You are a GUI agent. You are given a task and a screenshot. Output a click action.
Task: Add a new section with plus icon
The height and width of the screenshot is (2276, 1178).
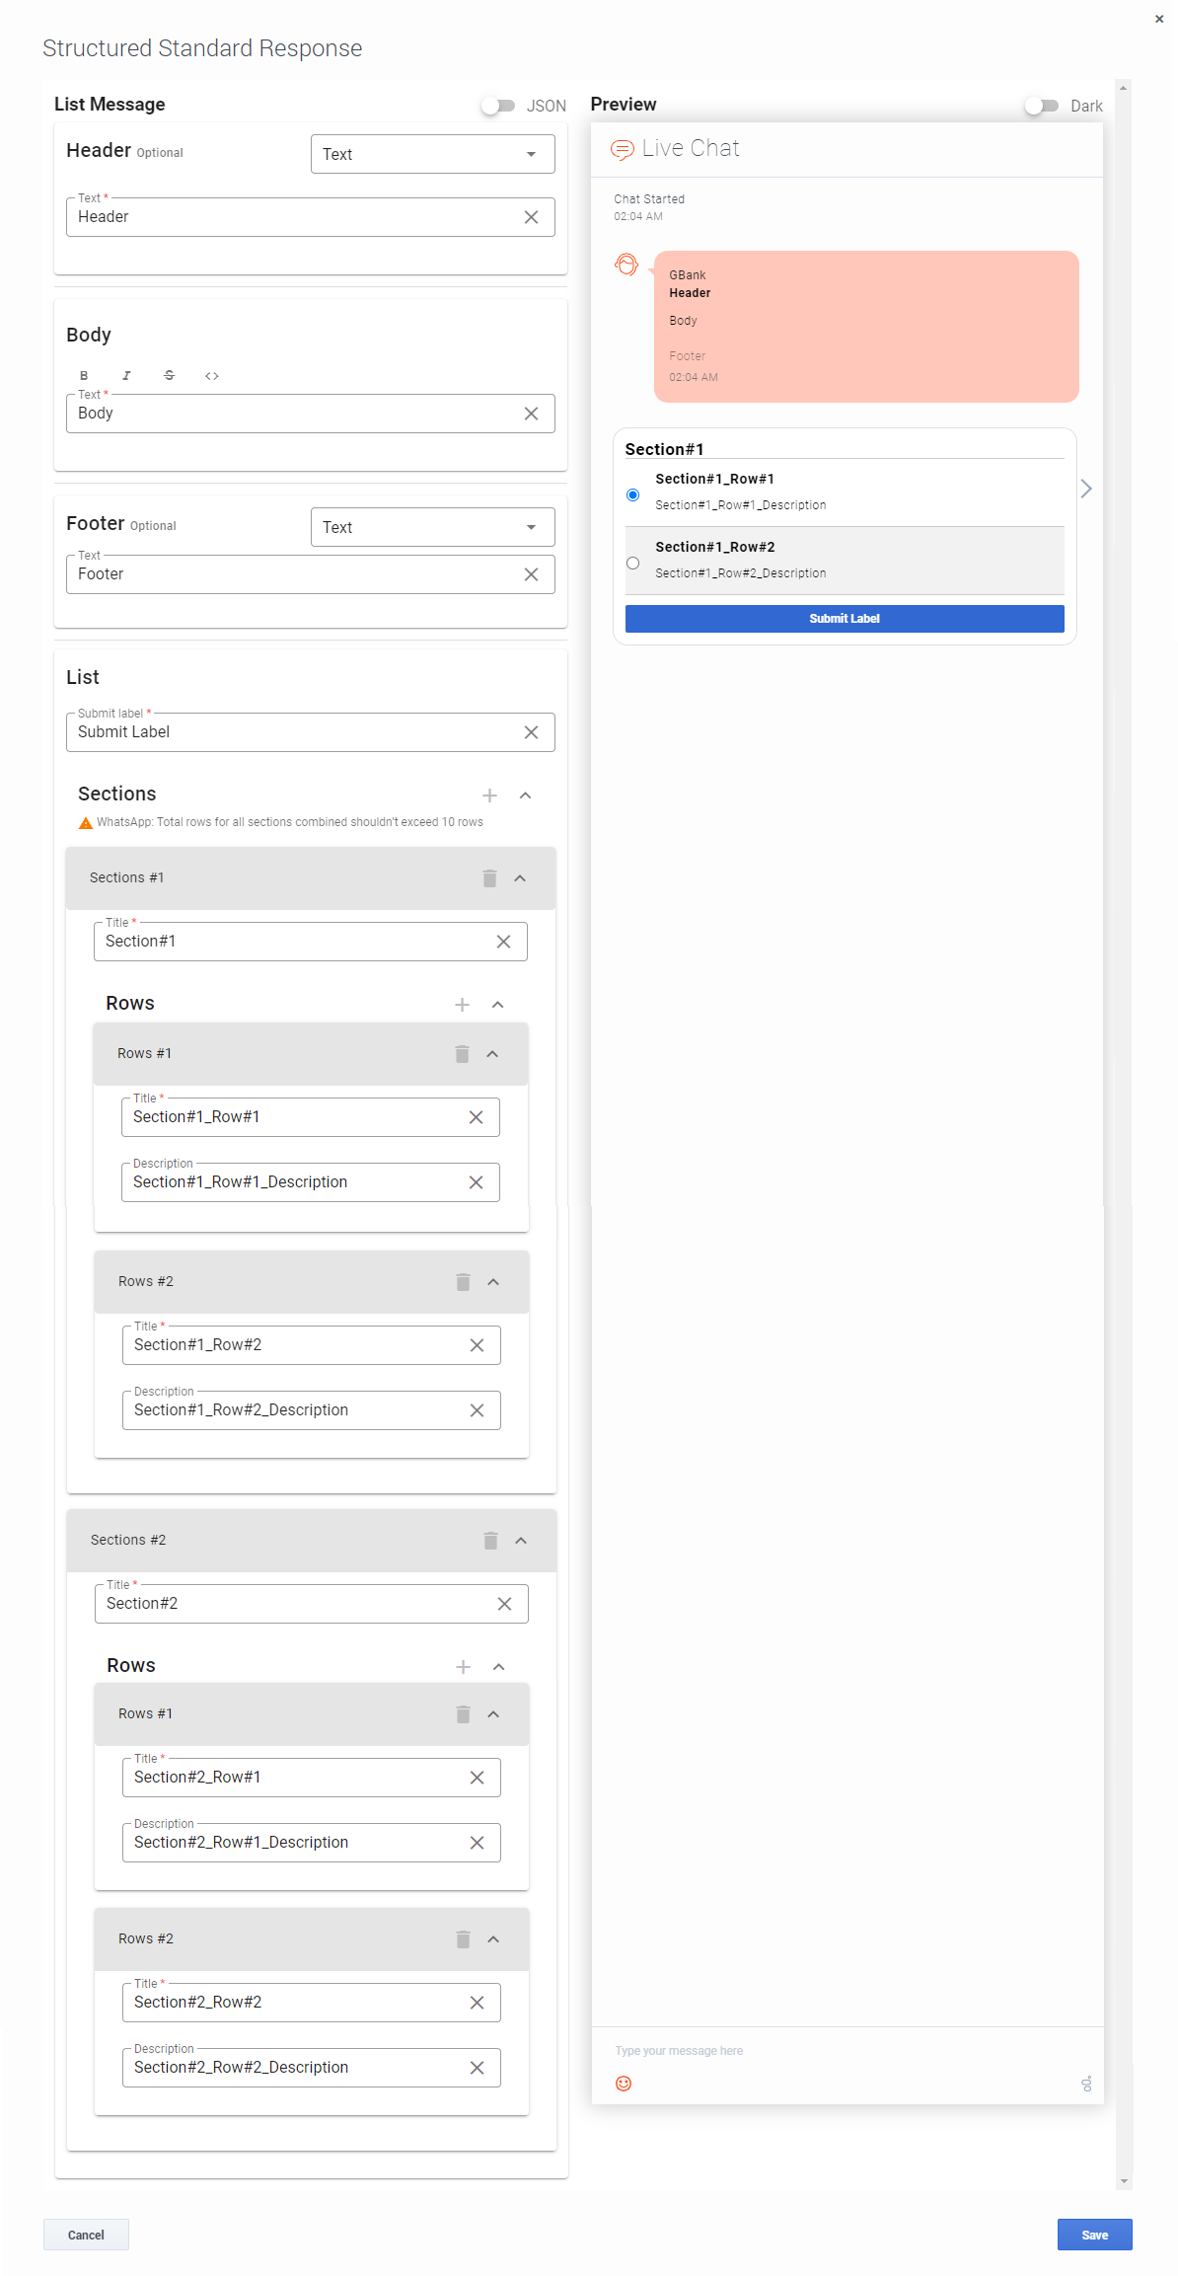coord(489,796)
